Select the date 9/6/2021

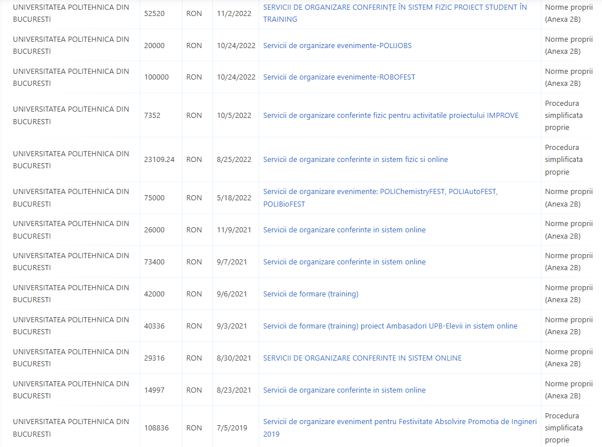[x=232, y=294]
